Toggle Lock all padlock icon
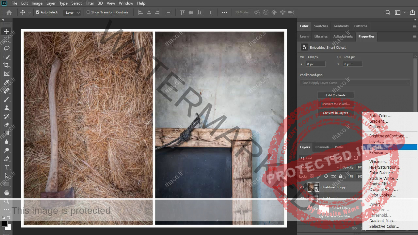 pos(341,176)
